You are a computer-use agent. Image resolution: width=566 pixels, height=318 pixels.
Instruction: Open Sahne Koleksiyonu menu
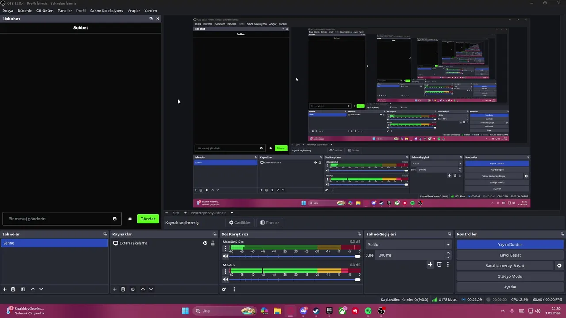(x=107, y=11)
